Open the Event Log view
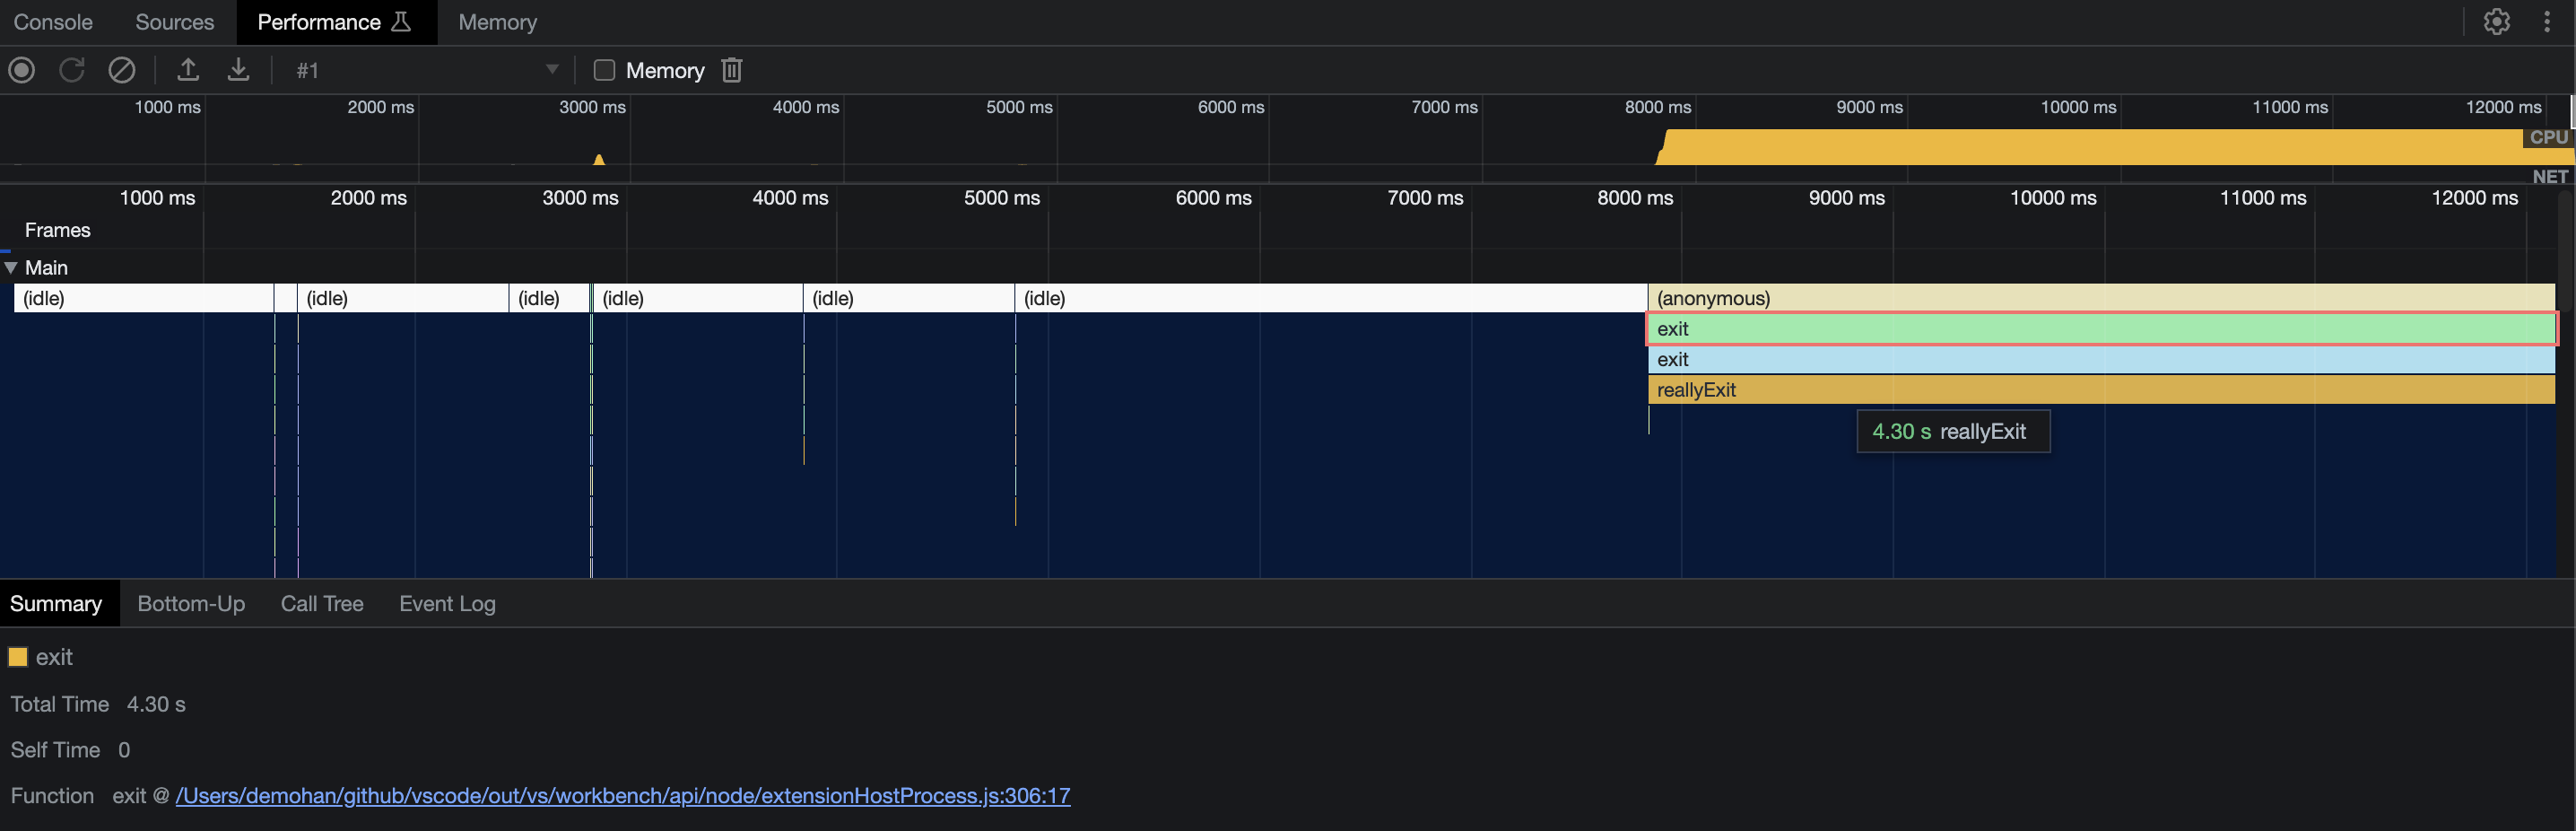Viewport: 2576px width, 831px height. 446,603
